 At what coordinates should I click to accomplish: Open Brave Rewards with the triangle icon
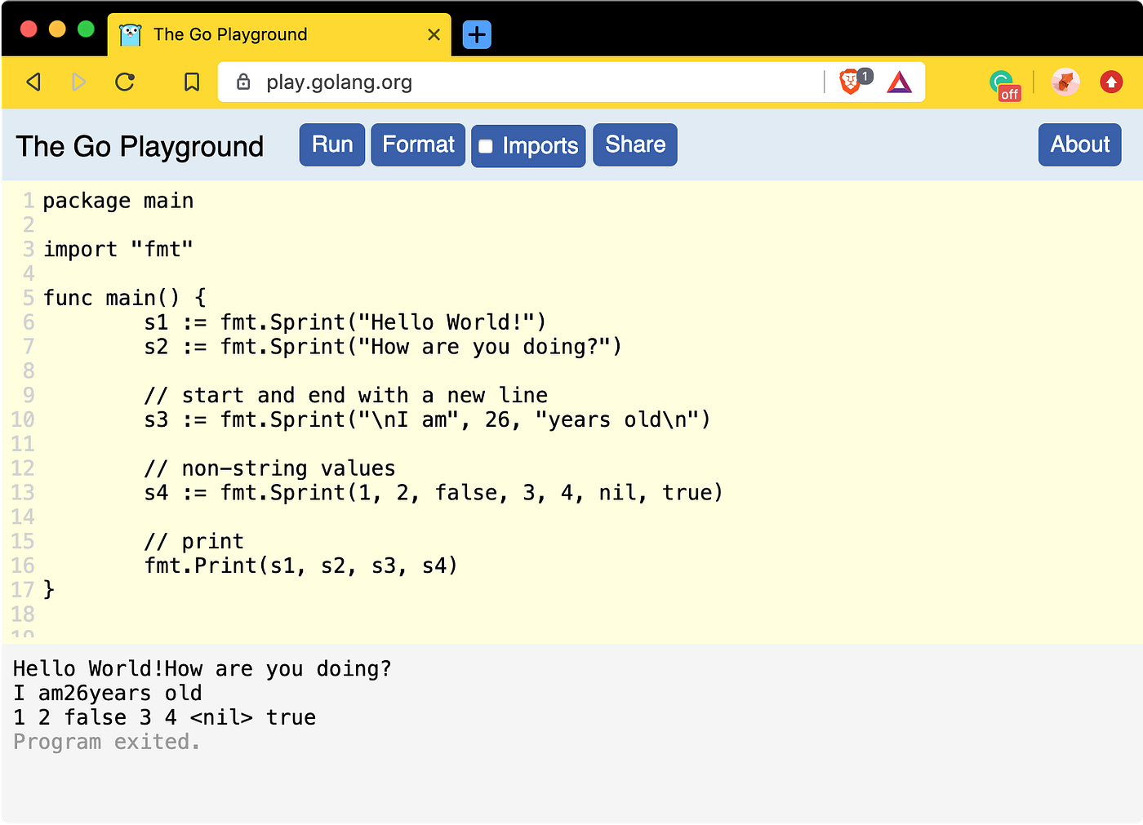[899, 81]
